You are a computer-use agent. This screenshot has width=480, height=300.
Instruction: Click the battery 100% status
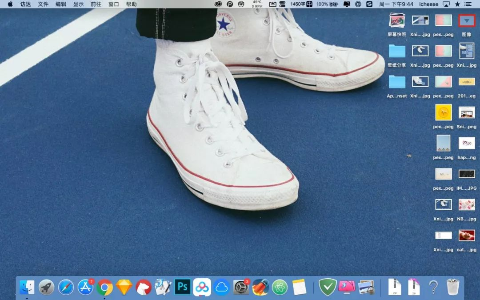328,4
